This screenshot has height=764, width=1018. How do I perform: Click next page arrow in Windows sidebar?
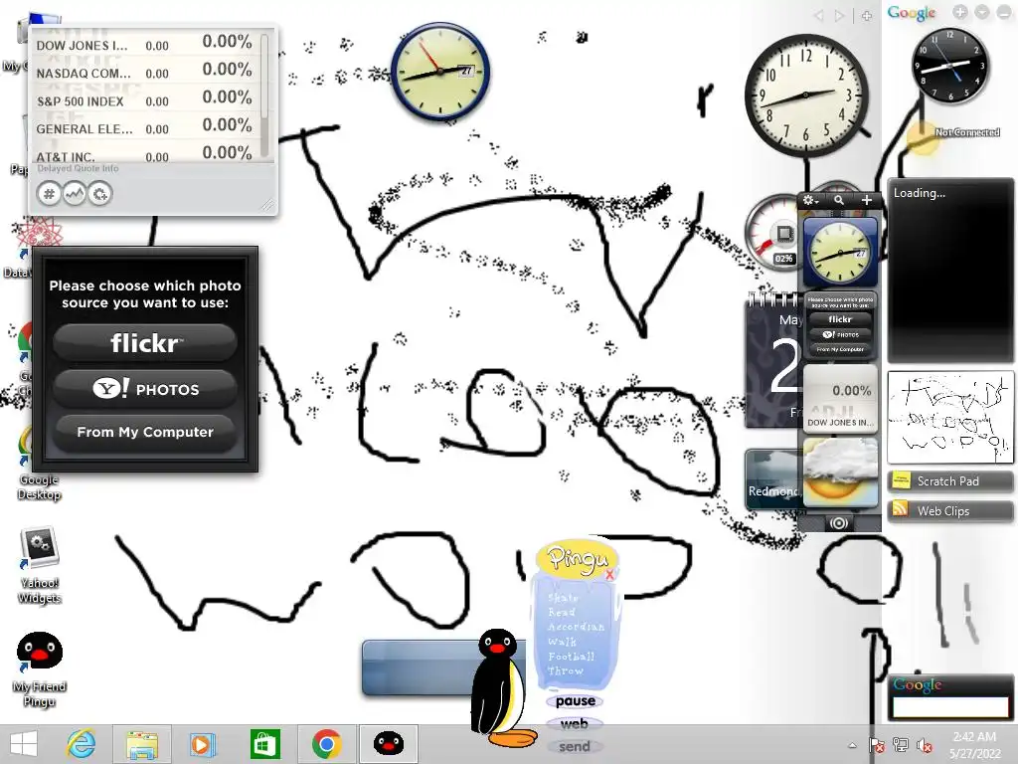839,16
